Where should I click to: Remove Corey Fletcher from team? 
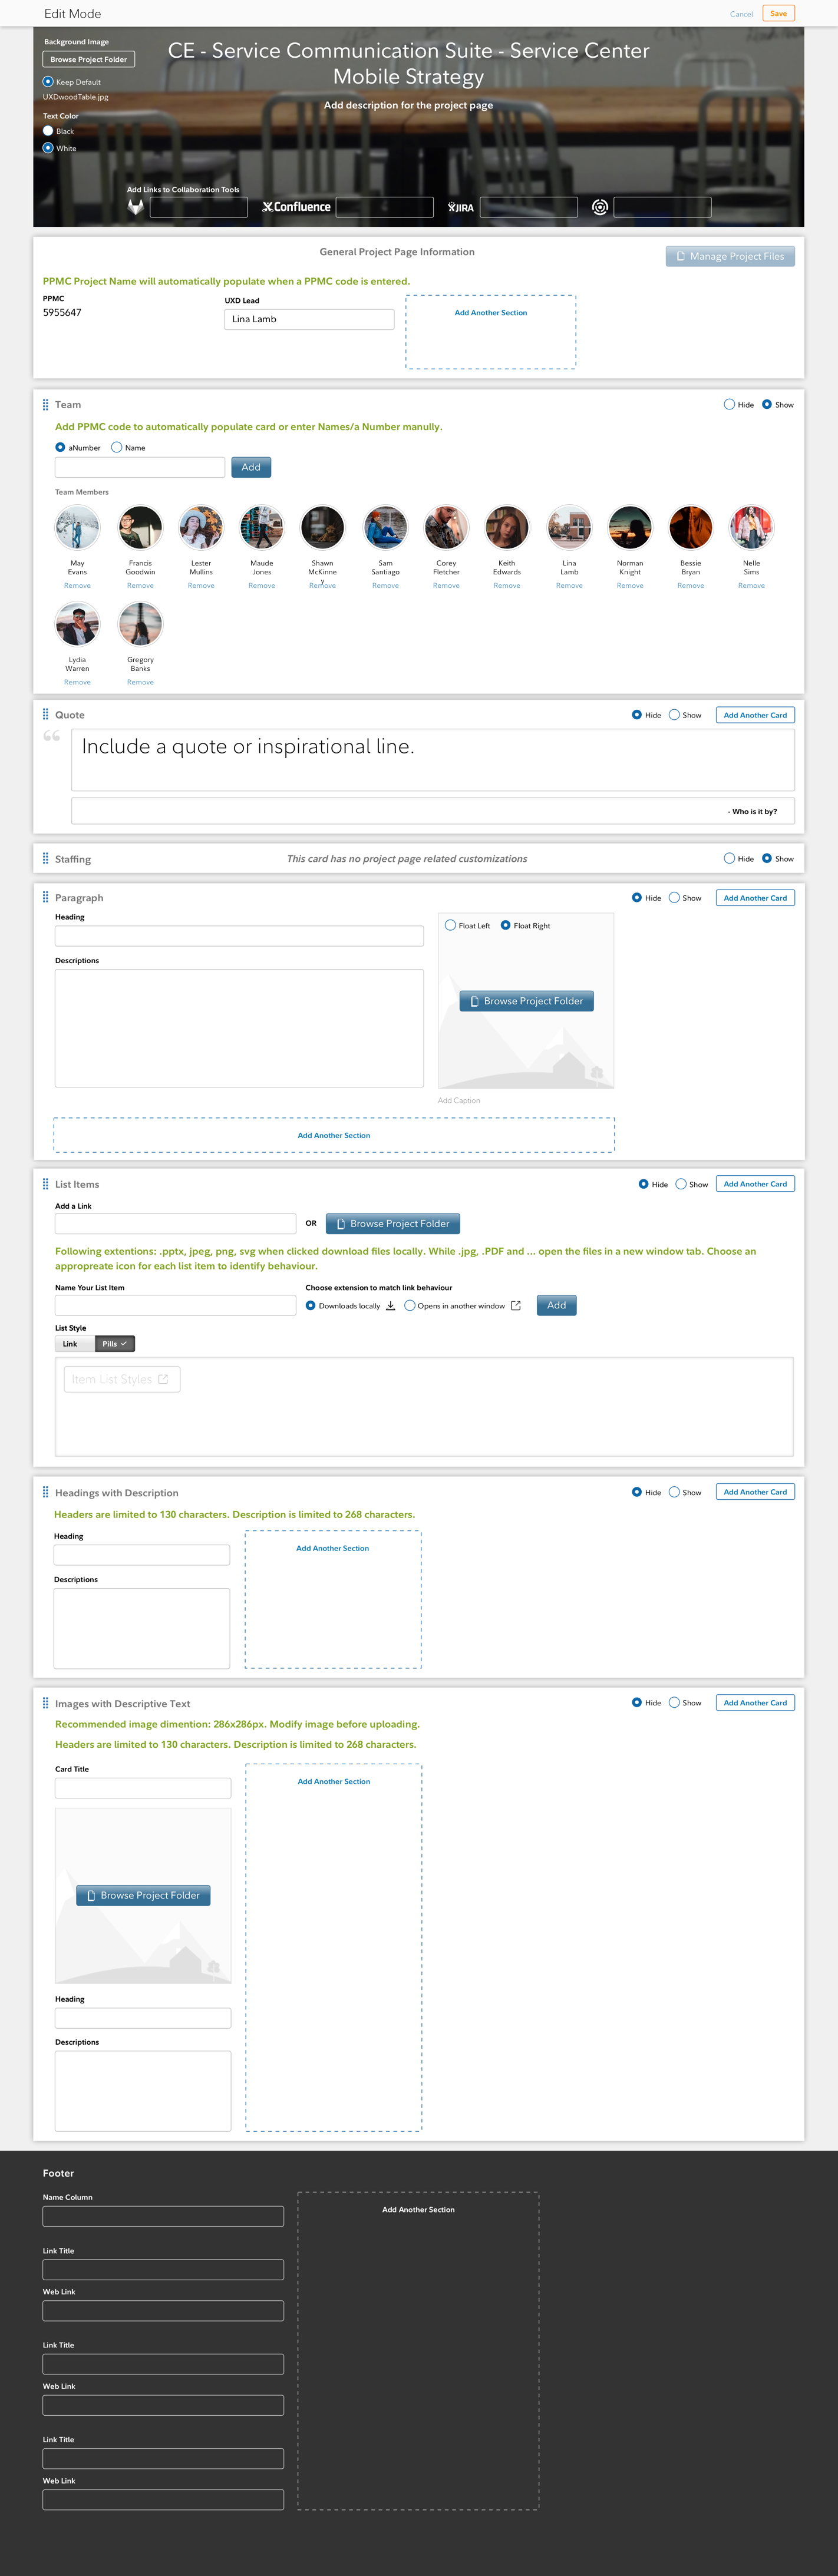coord(446,585)
